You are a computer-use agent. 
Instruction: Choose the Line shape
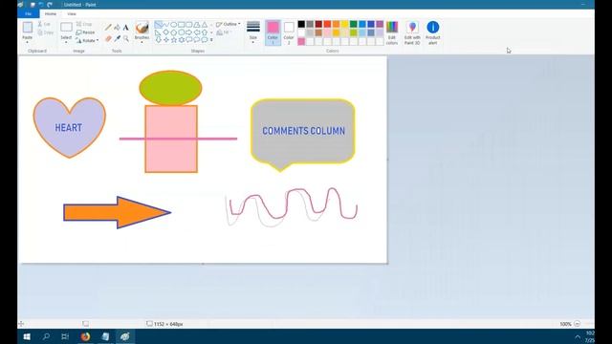[158, 25]
